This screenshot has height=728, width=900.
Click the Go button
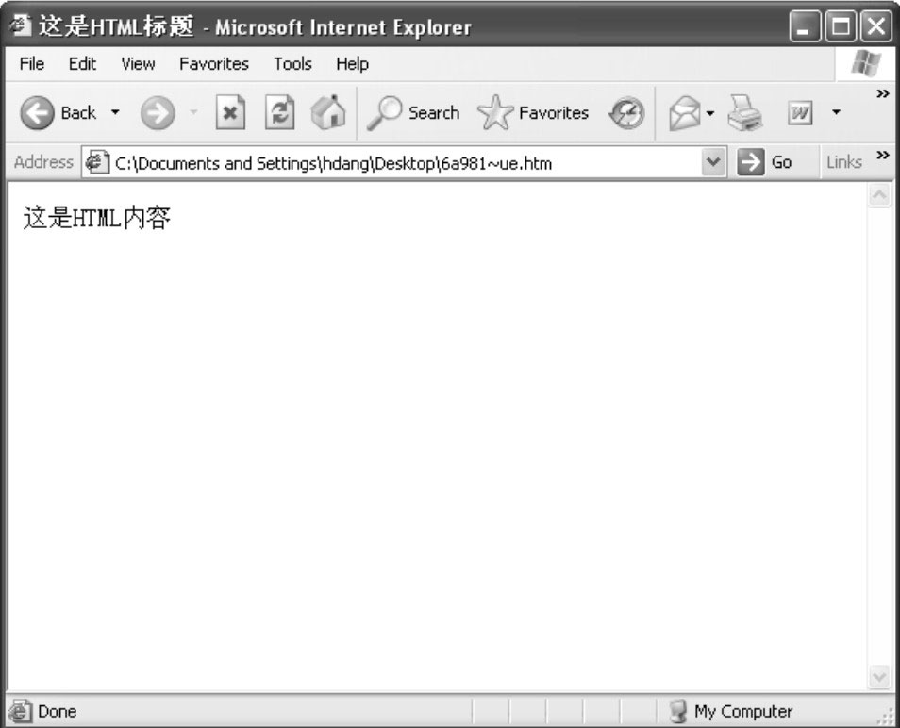(765, 162)
